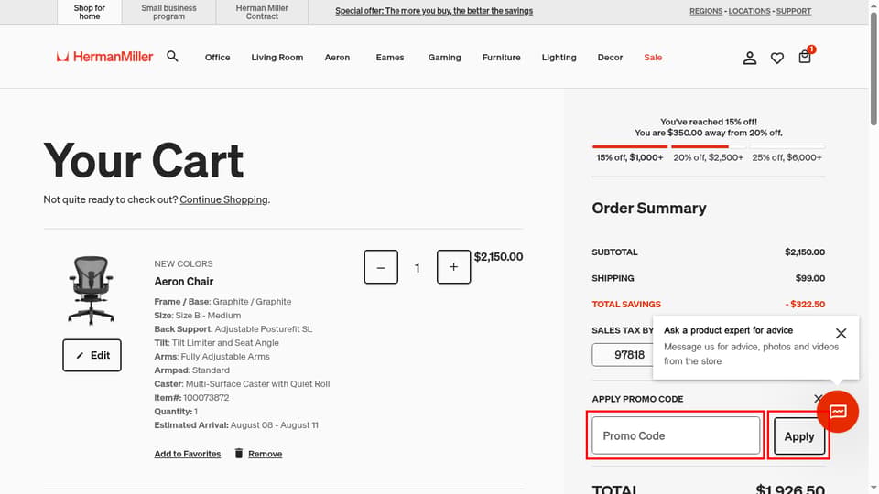Open the Decor menu

[x=610, y=57]
